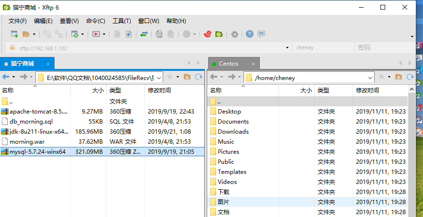Open the session properties window icon
This screenshot has width=423, height=217.
(75, 34)
